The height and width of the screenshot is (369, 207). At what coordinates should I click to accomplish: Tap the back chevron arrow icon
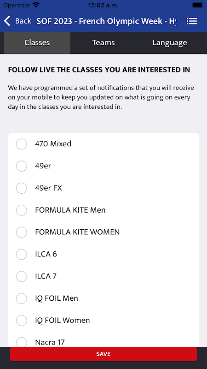(x=7, y=21)
